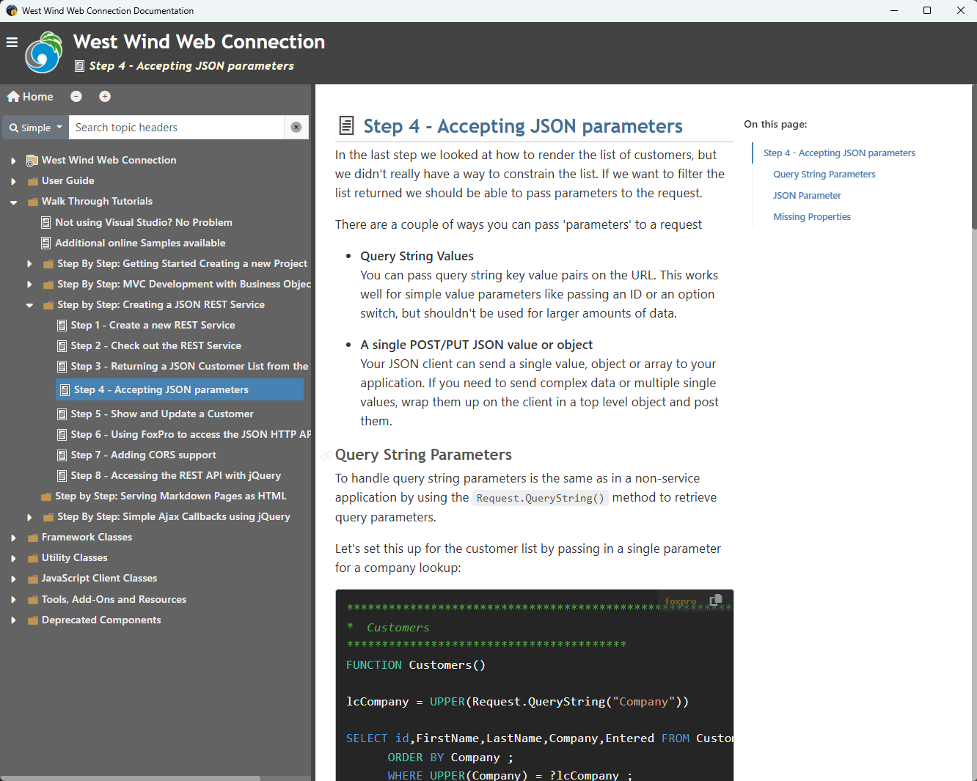Viewport: 977px width, 781px height.
Task: Go to Missing Properties section link
Action: click(812, 217)
